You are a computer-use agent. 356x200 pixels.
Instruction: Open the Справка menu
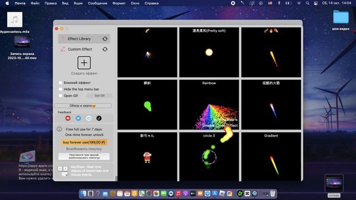coord(151,3)
